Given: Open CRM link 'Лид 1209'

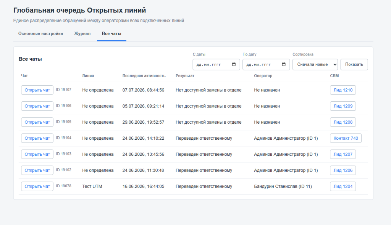Looking at the screenshot, I should [x=343, y=106].
